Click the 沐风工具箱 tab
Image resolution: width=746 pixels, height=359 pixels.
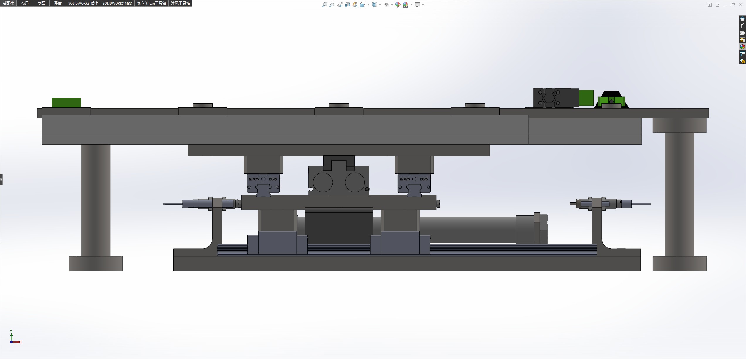pyautogui.click(x=180, y=3)
